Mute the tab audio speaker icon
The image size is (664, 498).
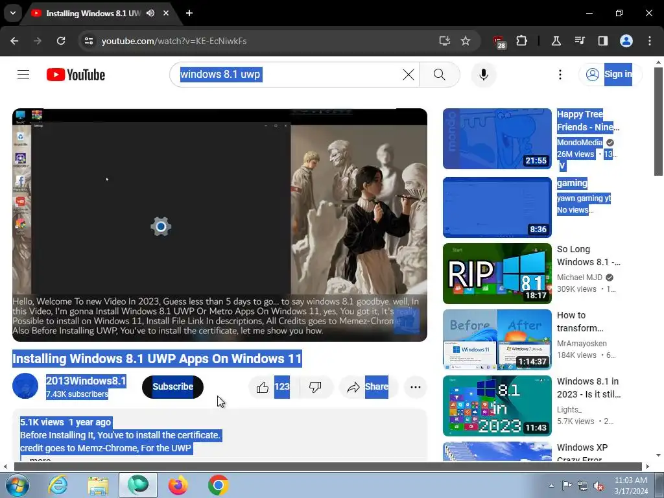pos(150,13)
